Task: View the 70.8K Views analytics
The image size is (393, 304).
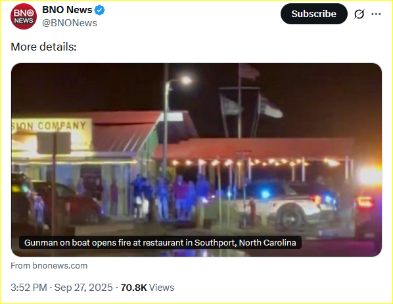Action: [147, 288]
